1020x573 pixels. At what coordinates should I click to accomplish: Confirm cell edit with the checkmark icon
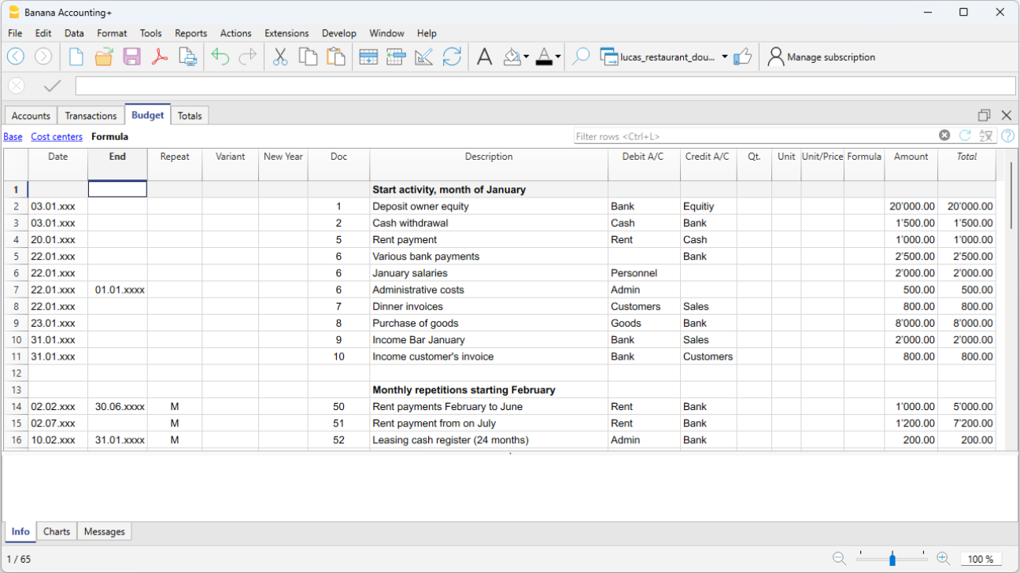click(x=53, y=86)
